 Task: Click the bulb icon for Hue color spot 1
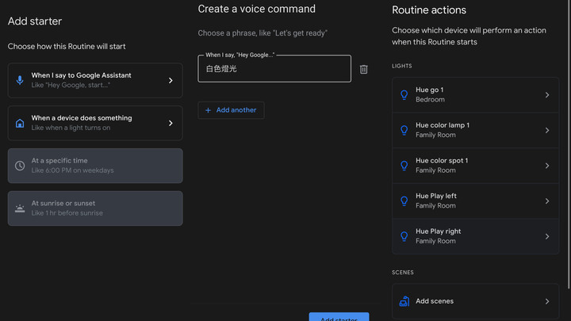tap(404, 166)
